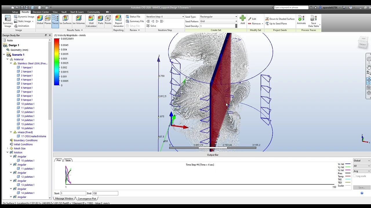371x208 pixels.
Task: Open the Iteration/step dropdown
Action: pos(165,17)
